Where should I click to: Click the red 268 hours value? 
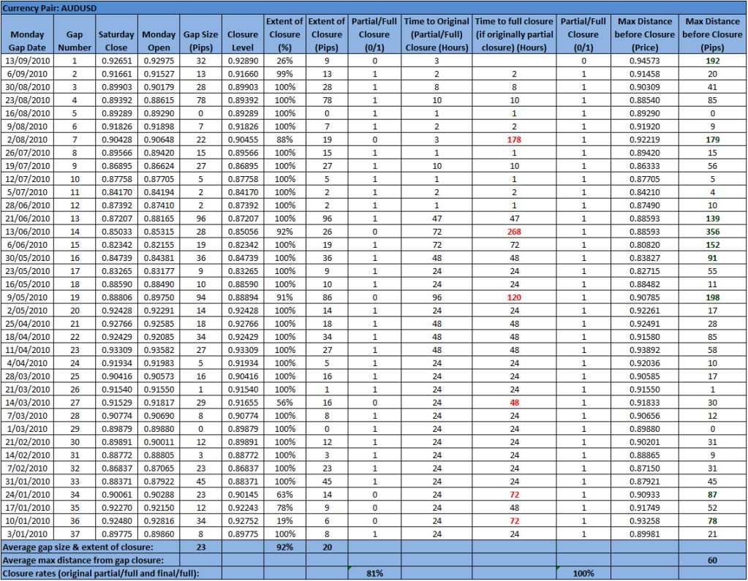point(514,232)
